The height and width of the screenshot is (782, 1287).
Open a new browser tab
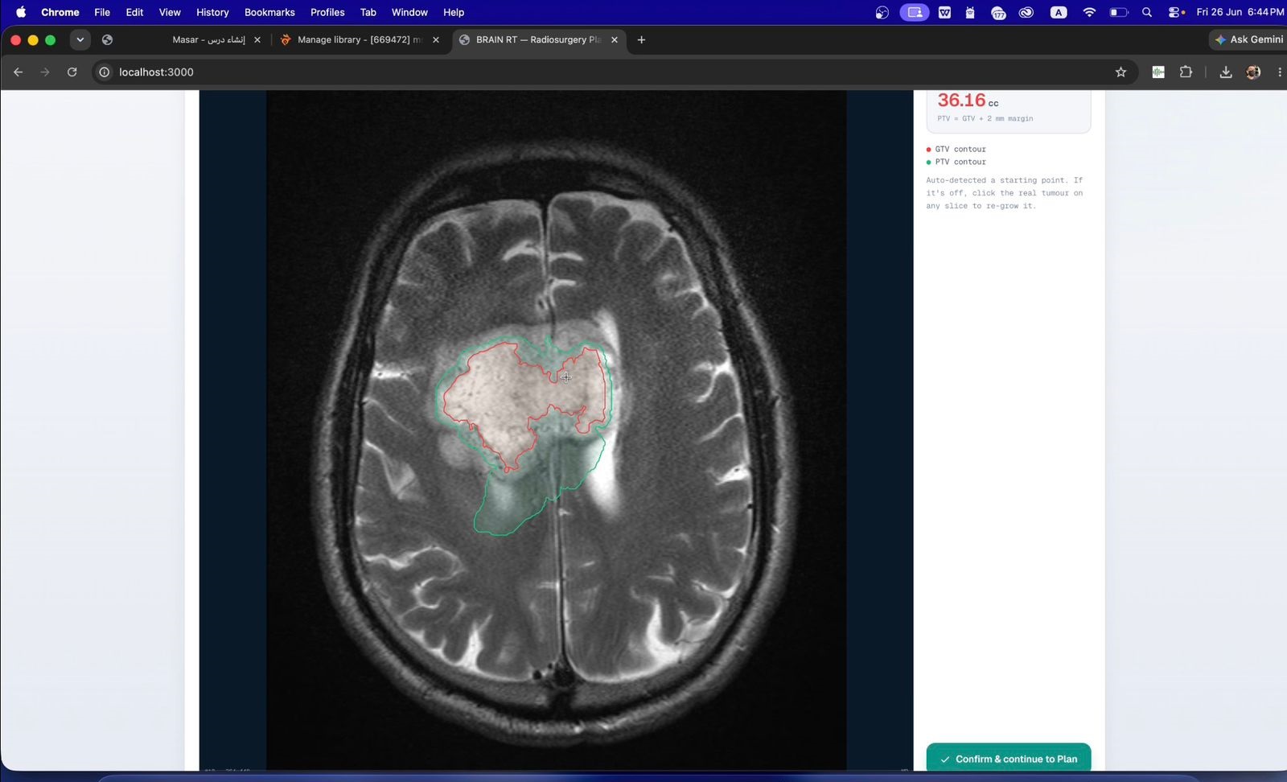641,39
